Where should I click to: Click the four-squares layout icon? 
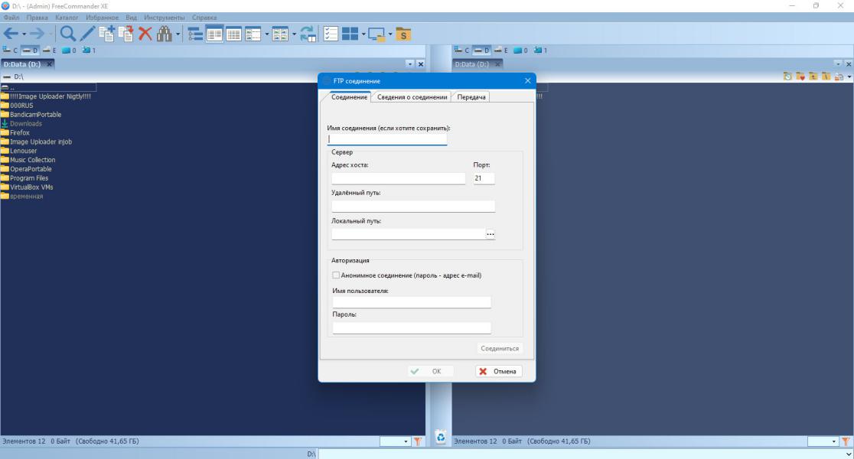[350, 34]
